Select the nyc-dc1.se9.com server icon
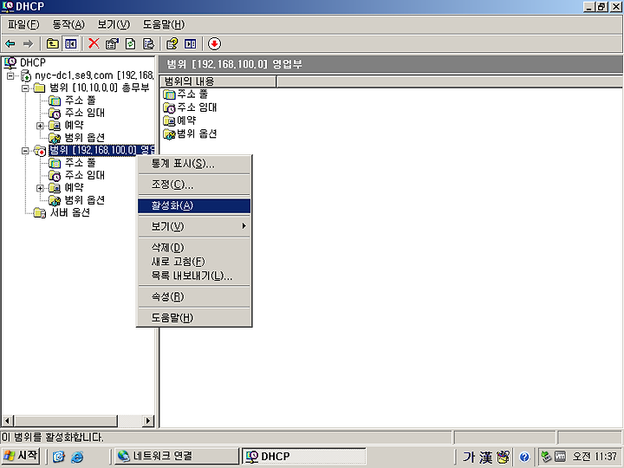Screen dimensions: 624x468 click(26, 75)
